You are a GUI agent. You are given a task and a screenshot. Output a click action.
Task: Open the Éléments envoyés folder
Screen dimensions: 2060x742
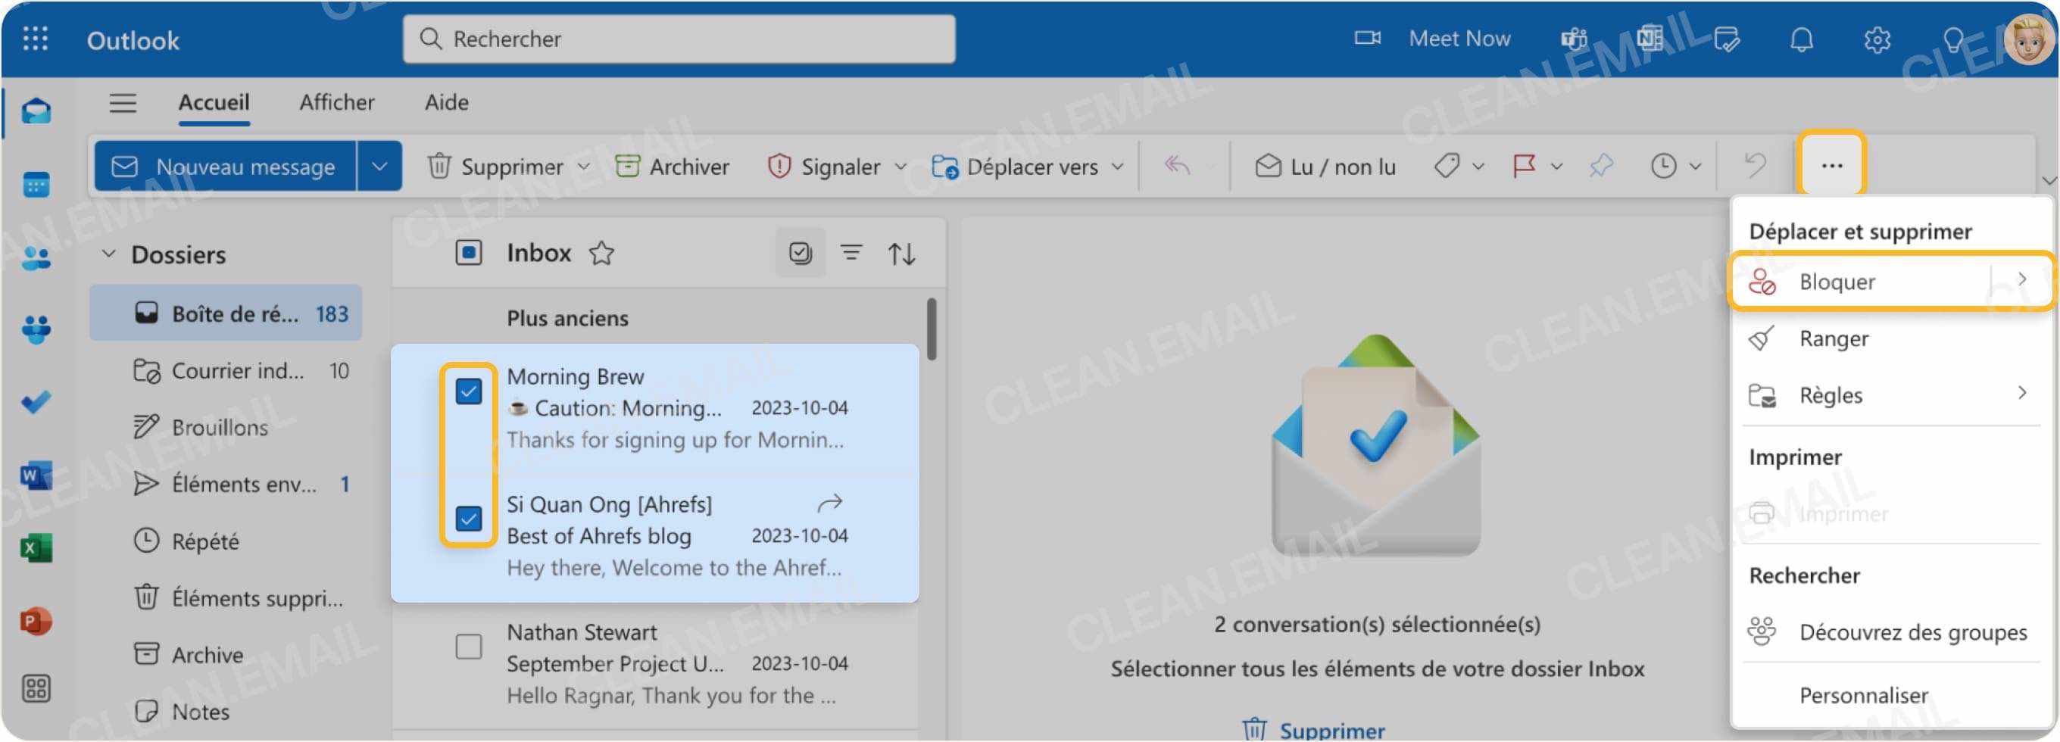pyautogui.click(x=226, y=484)
